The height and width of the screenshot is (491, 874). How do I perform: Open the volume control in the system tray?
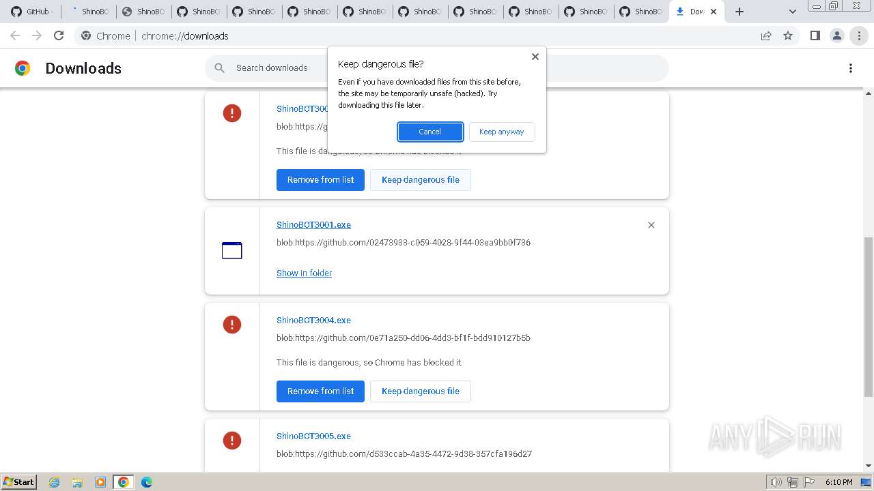coord(776,482)
